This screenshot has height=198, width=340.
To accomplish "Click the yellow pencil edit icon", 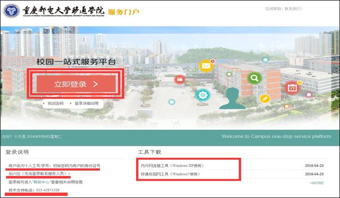I will (265, 99).
